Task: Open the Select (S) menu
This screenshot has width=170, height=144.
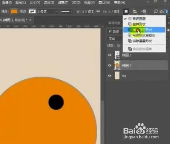Action: (49, 2)
